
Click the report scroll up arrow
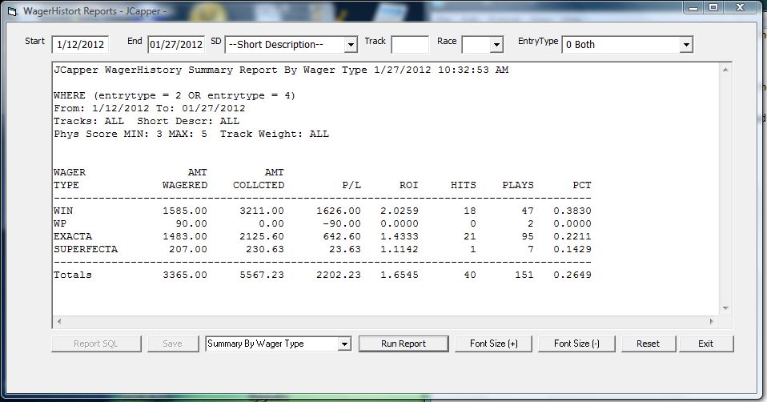coord(725,70)
